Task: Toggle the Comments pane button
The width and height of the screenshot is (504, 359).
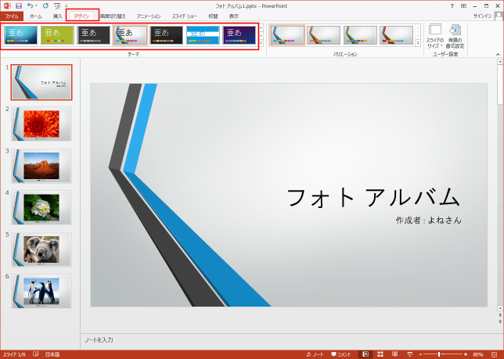Action: click(x=341, y=354)
